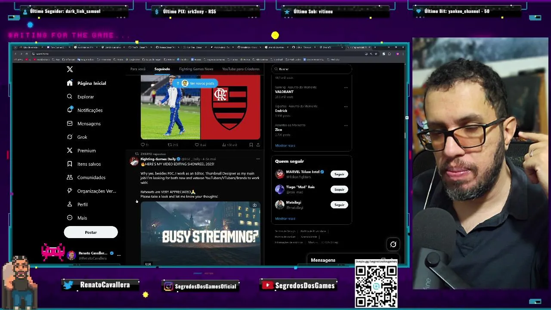Open account switcher next to Renato Cavallera
Screen dimensions: 551x310
(x=118, y=255)
